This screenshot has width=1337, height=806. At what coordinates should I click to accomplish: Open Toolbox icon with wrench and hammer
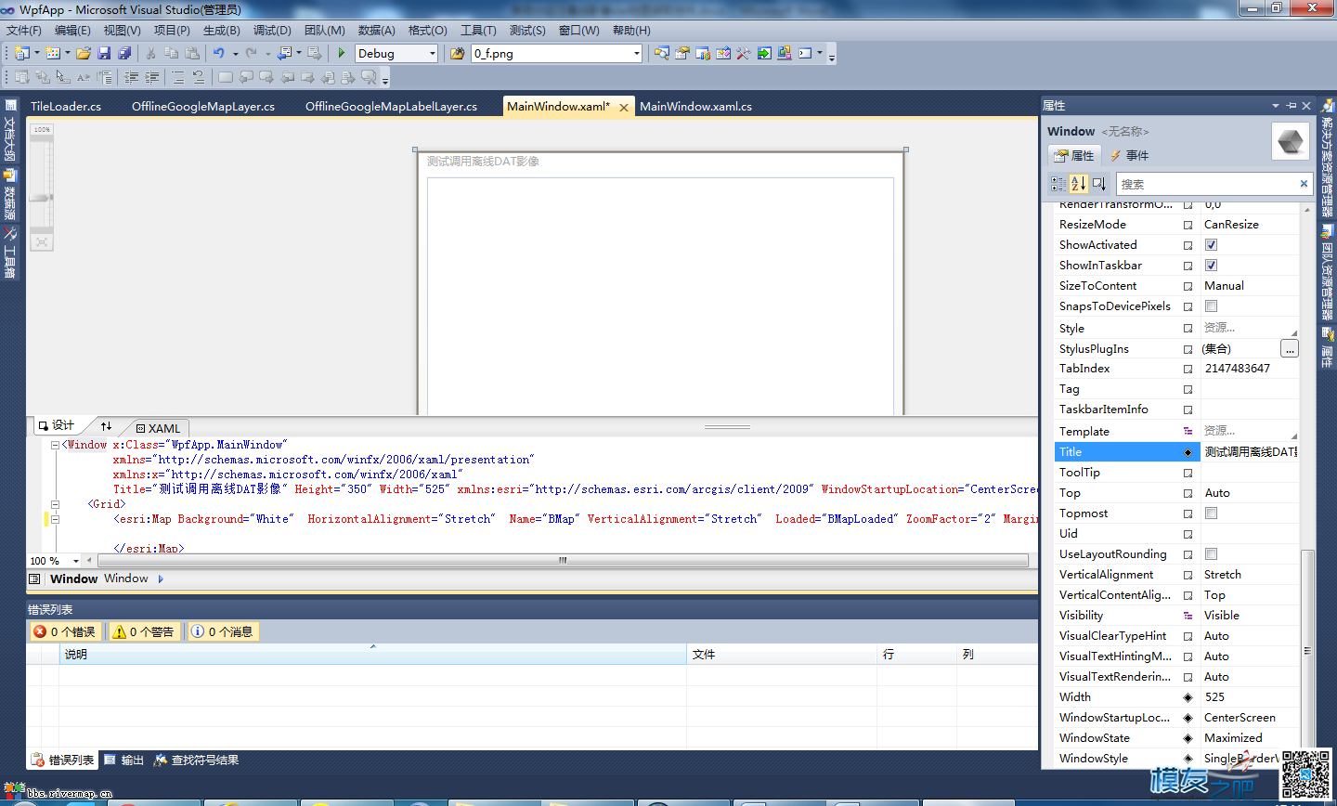pos(744,54)
